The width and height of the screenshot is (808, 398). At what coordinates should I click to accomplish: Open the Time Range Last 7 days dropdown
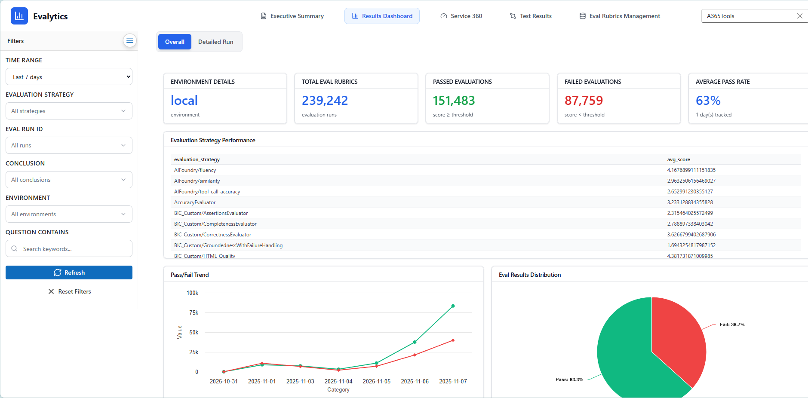[69, 77]
